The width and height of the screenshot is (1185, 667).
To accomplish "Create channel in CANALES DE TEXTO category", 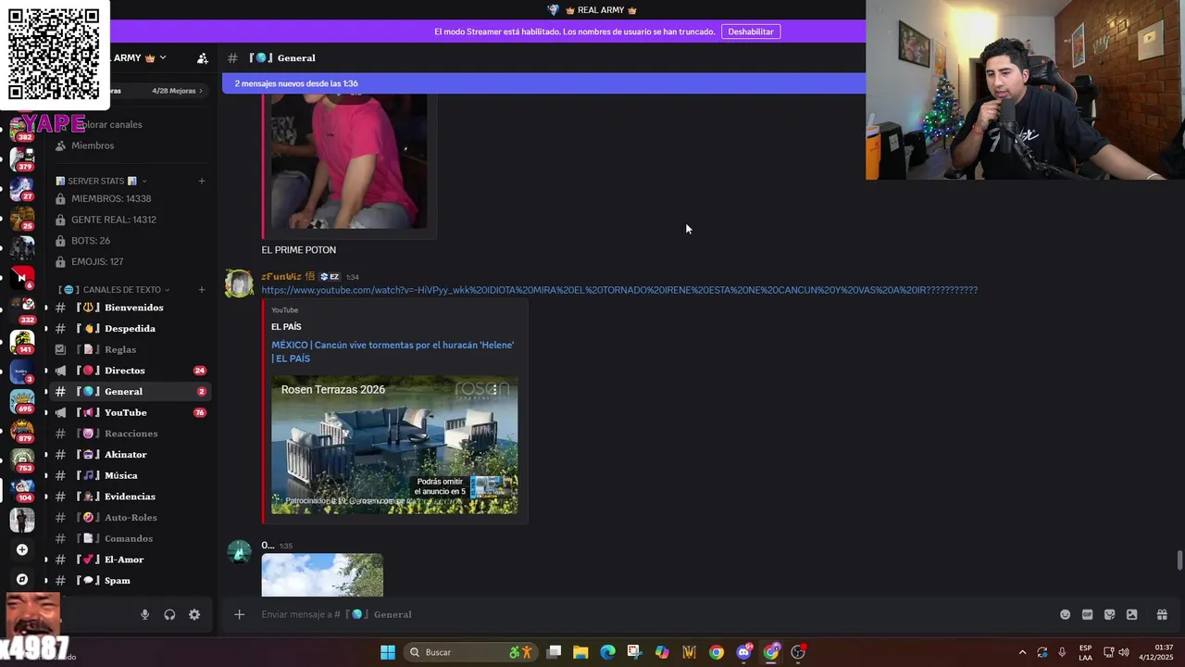I will [202, 290].
